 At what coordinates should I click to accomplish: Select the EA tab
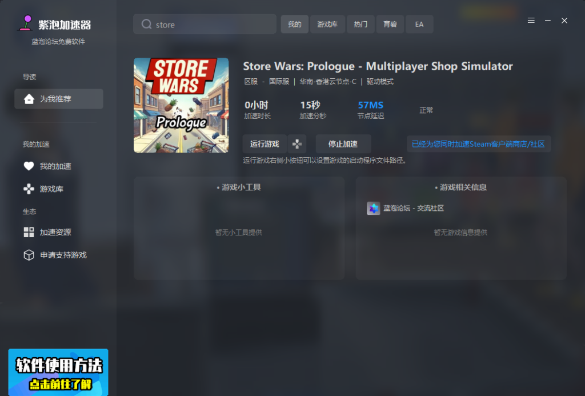click(x=419, y=24)
